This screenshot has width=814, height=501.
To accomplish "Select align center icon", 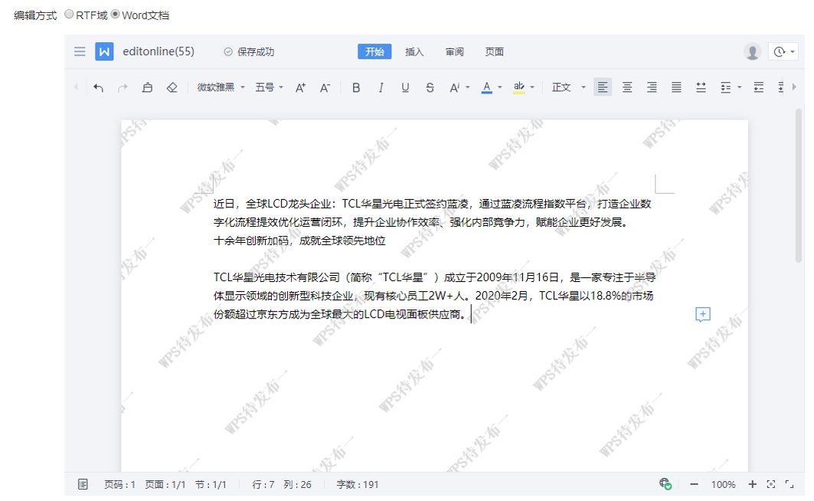I will (x=627, y=87).
